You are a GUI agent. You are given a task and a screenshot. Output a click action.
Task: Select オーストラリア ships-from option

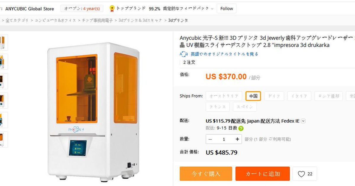click(224, 96)
